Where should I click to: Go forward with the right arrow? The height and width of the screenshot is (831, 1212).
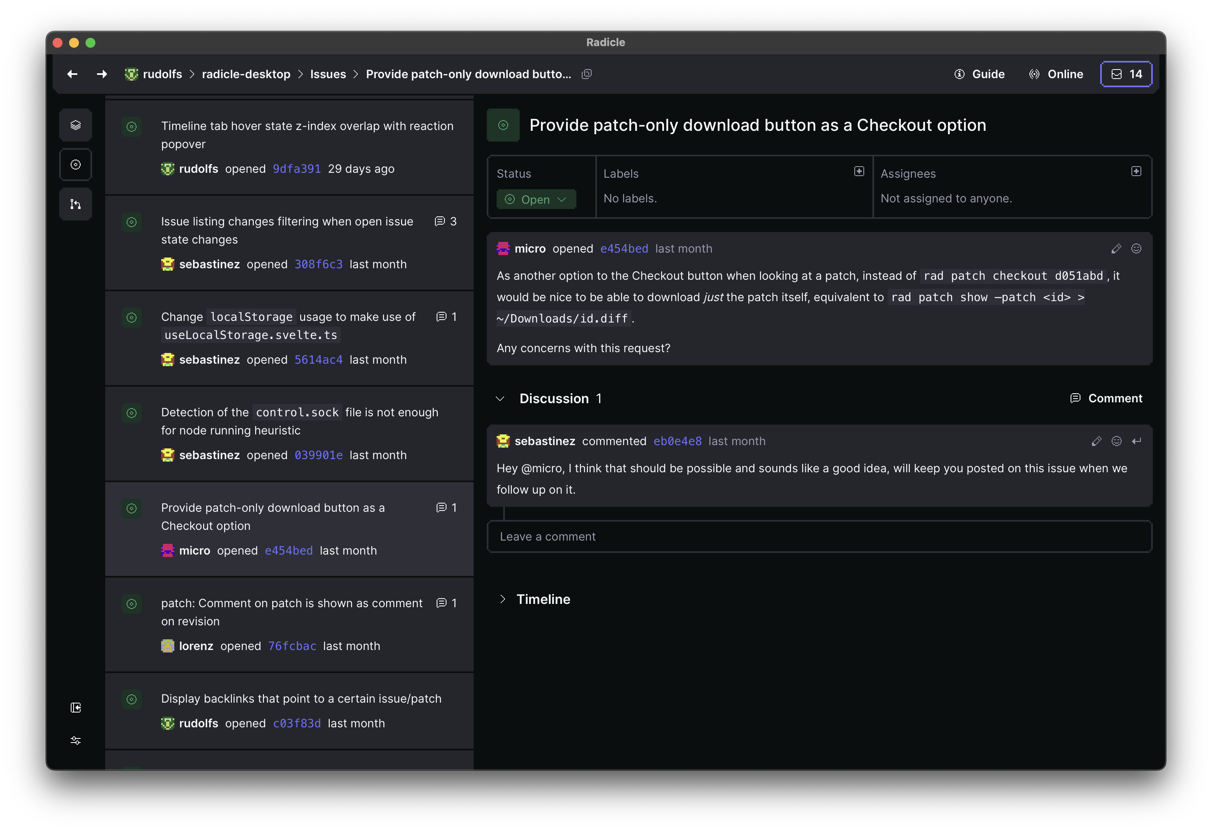point(102,74)
